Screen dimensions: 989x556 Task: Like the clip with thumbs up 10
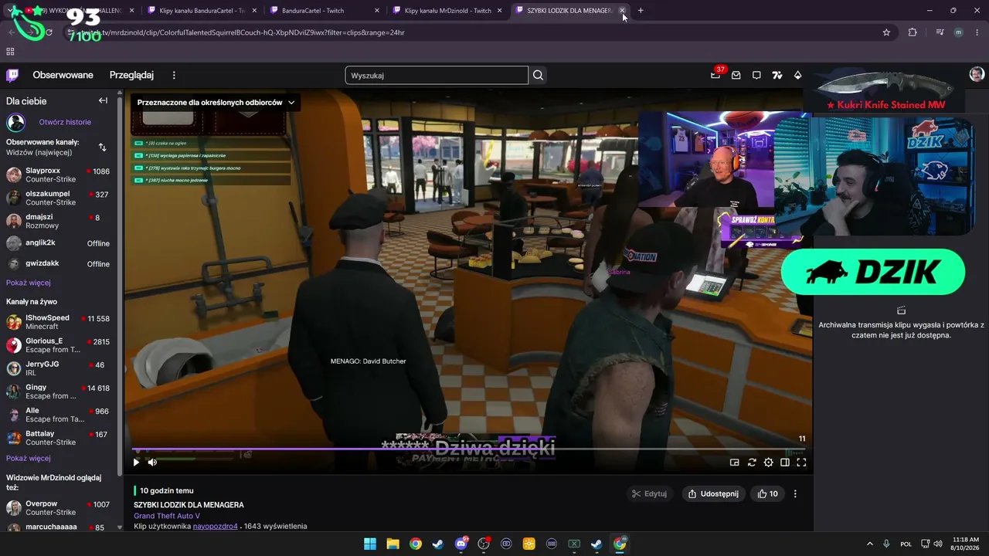pos(767,494)
